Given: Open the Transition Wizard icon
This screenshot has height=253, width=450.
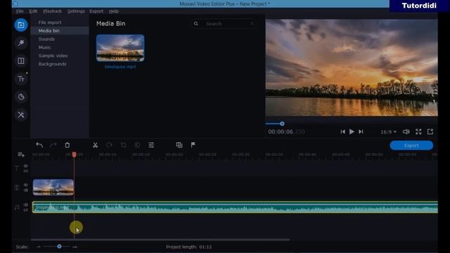Looking at the screenshot, I should [179, 145].
